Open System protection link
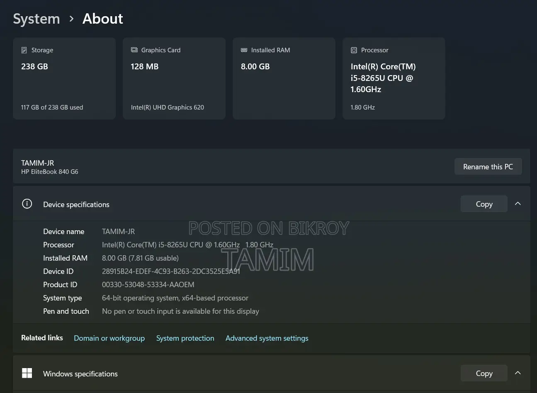 click(185, 338)
